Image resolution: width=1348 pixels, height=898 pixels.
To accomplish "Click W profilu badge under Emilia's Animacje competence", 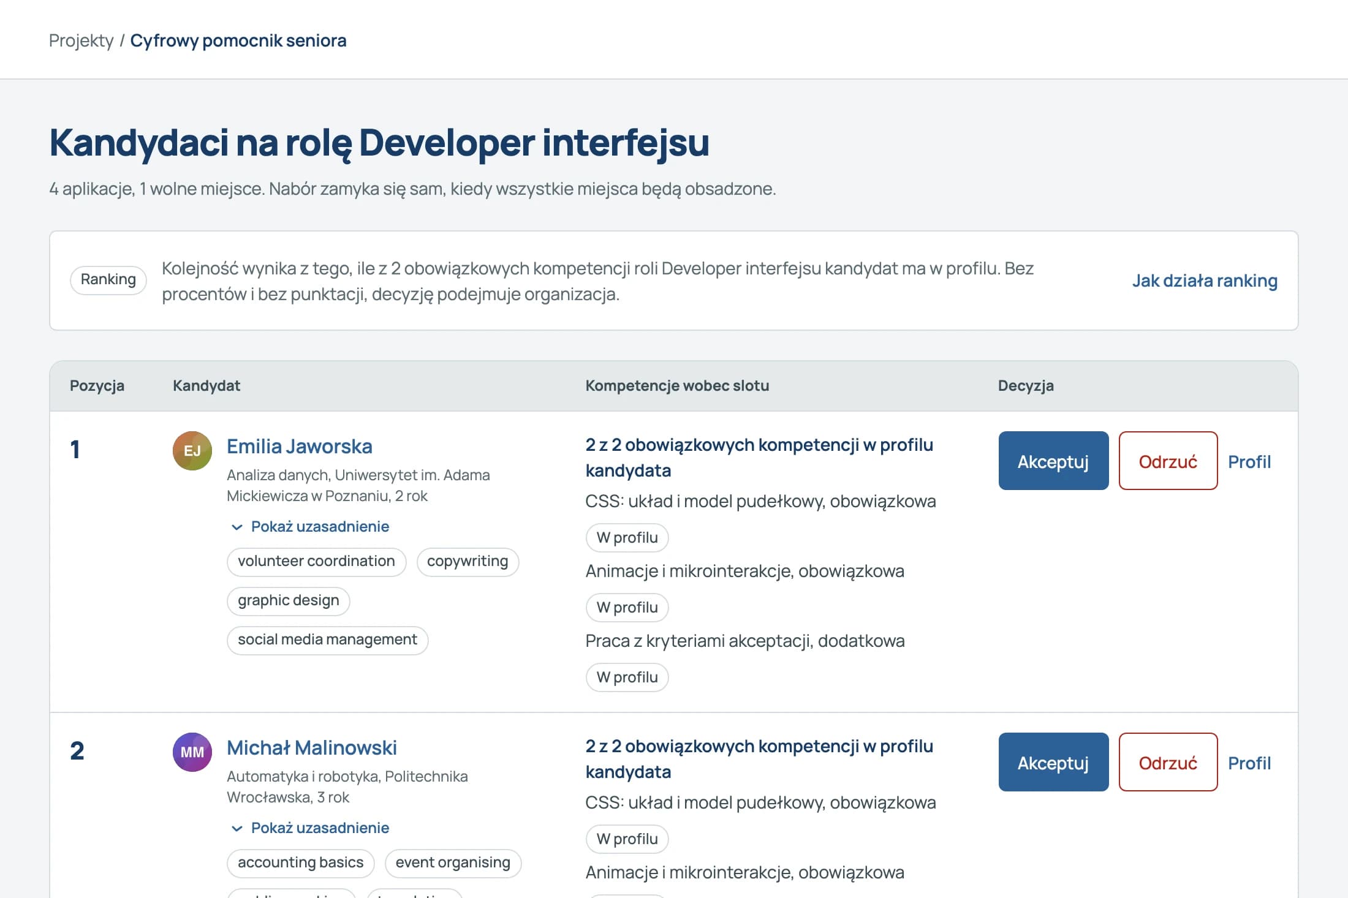I will [627, 608].
